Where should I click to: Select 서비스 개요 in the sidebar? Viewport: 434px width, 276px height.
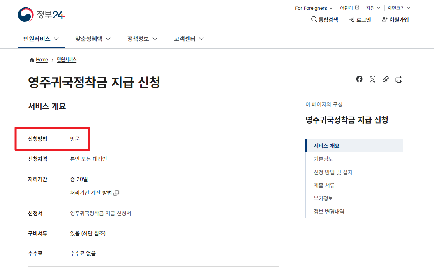point(328,145)
